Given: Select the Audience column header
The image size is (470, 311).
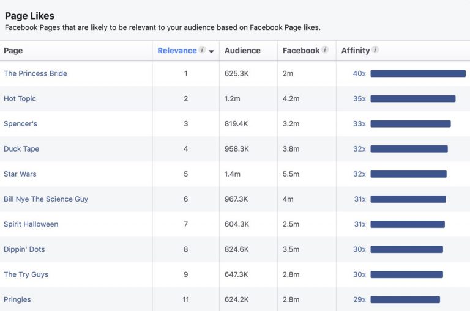Looking at the screenshot, I should [x=242, y=51].
